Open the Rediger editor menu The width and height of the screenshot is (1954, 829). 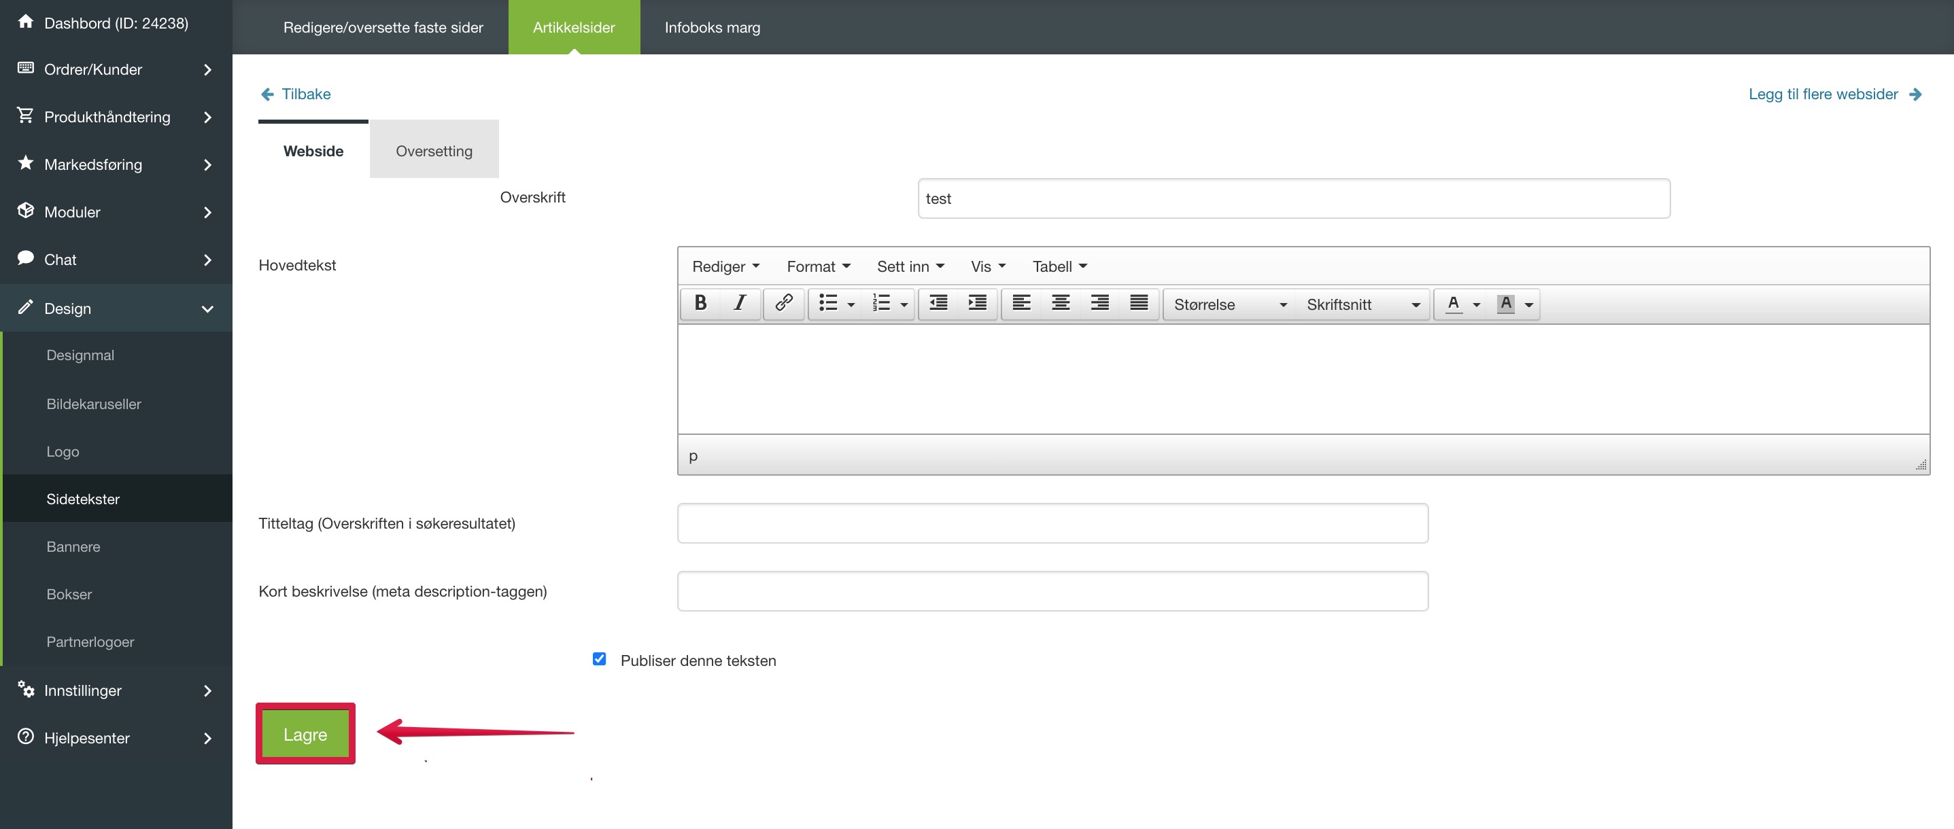point(725,266)
